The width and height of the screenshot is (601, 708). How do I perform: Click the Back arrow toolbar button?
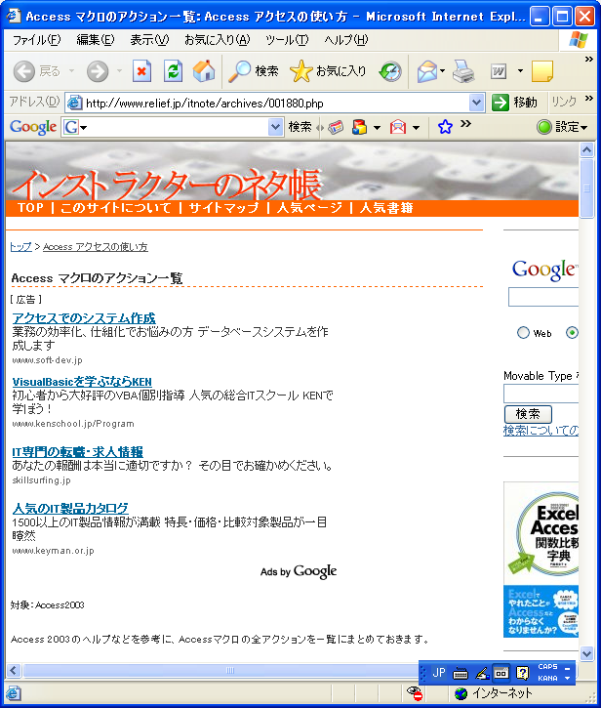click(24, 71)
